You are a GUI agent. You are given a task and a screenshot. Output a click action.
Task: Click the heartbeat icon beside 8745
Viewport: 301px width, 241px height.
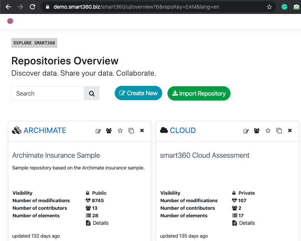pos(88,201)
